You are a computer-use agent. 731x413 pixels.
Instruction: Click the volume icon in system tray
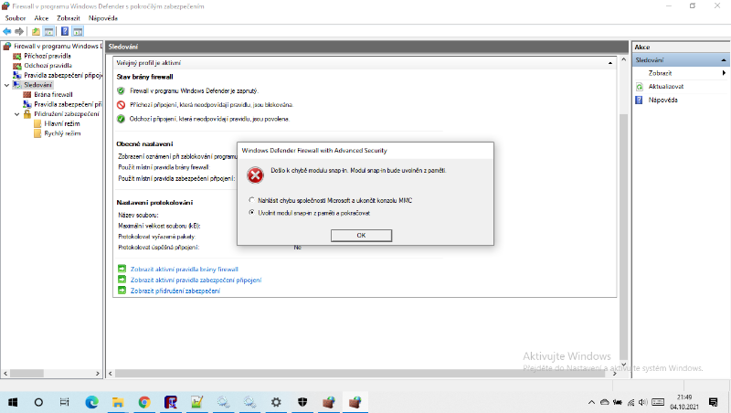pyautogui.click(x=643, y=402)
